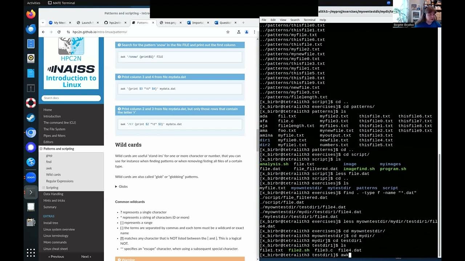Switch to the tree.png tab

click(x=170, y=22)
